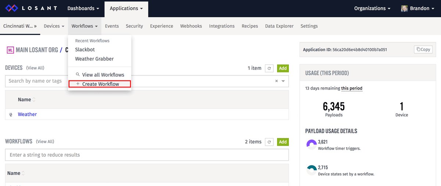This screenshot has height=186, width=441.
Task: Click the '13 days remaining' text
Action: click(322, 88)
